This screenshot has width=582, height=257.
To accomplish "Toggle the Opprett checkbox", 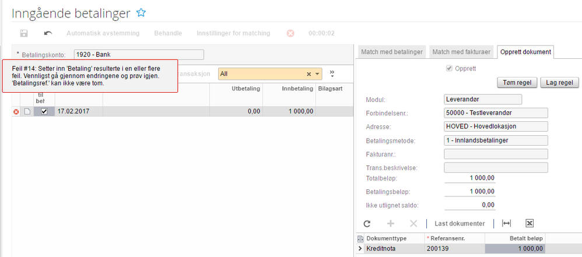I will click(x=450, y=69).
